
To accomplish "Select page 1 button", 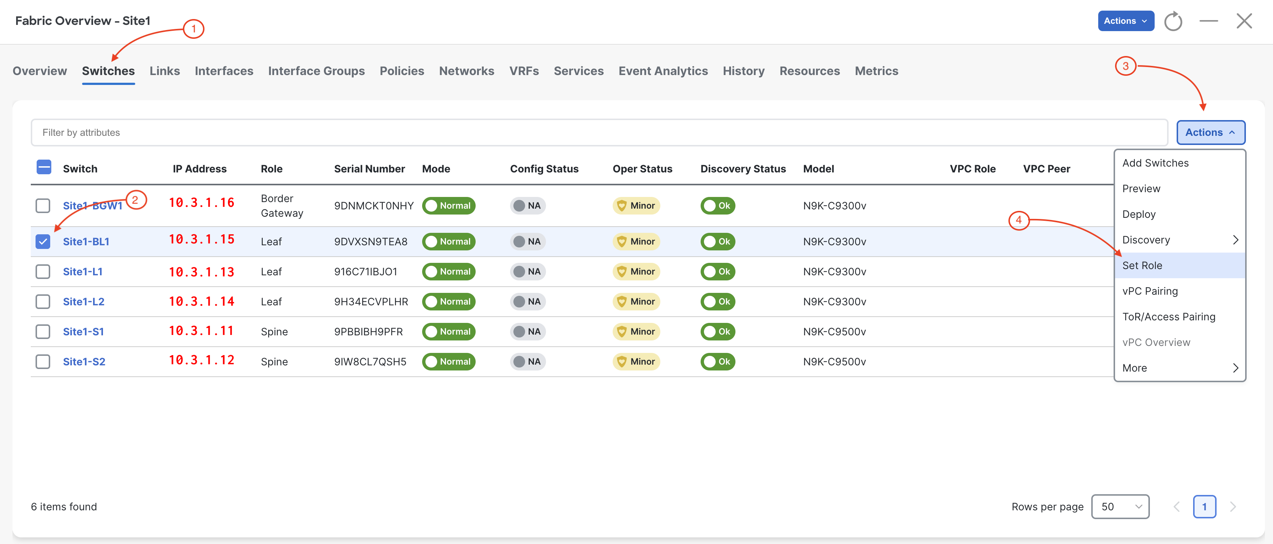I will click(1204, 507).
